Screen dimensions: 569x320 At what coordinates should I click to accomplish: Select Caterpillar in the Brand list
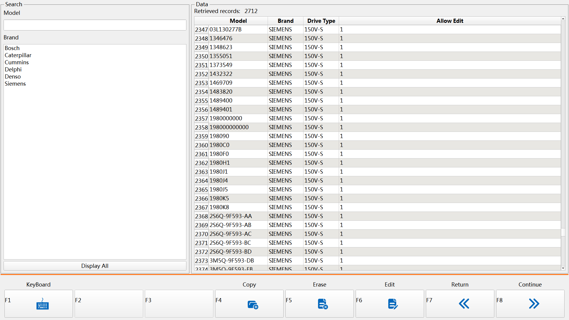18,55
